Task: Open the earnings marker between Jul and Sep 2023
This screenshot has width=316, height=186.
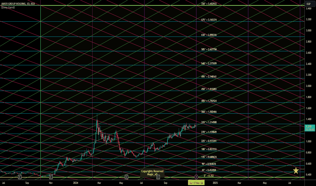Action: [20, 177]
